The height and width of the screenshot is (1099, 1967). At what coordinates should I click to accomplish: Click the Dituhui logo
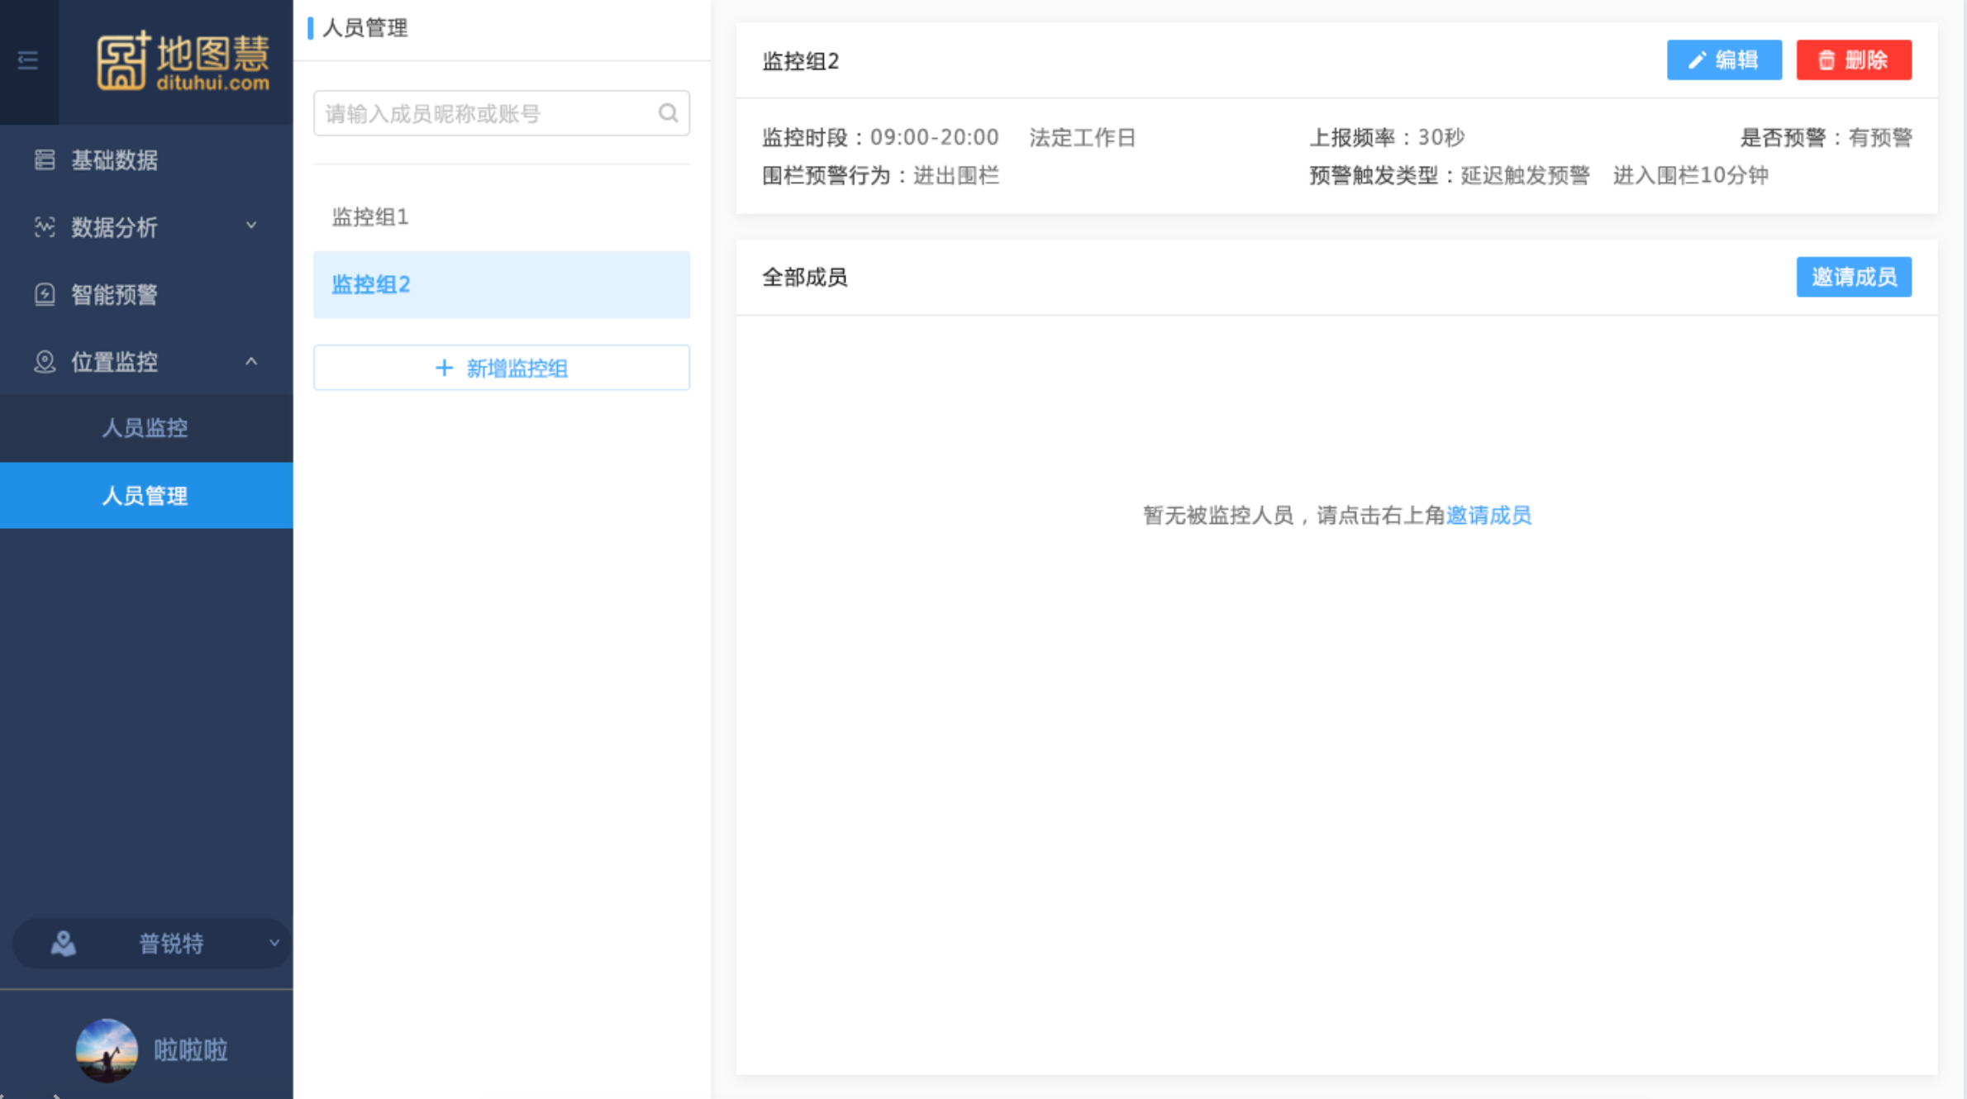coord(183,61)
